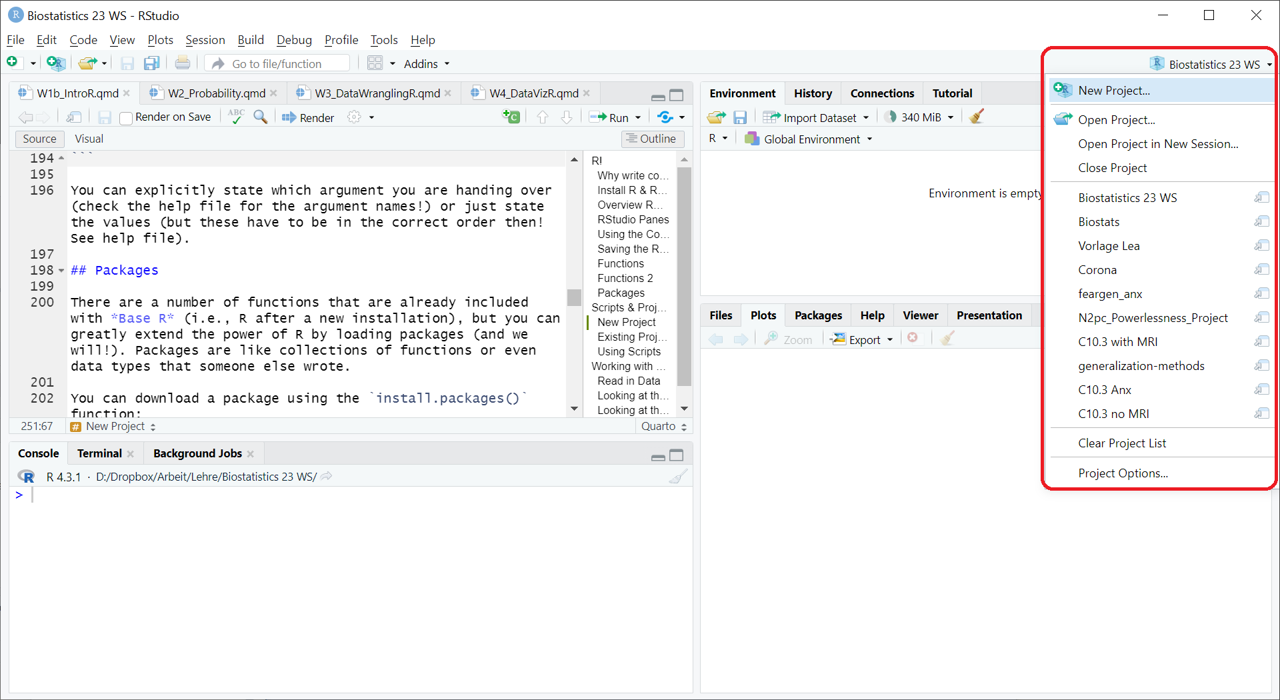Click the Find/Replace magnifier icon in editor
The width and height of the screenshot is (1280, 700).
tap(261, 117)
